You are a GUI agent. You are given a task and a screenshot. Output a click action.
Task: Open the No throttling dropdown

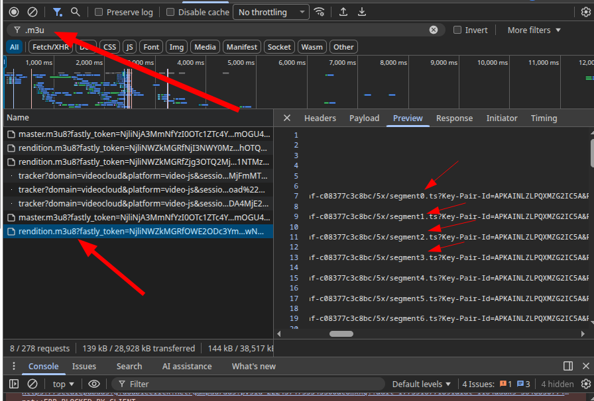pyautogui.click(x=270, y=12)
